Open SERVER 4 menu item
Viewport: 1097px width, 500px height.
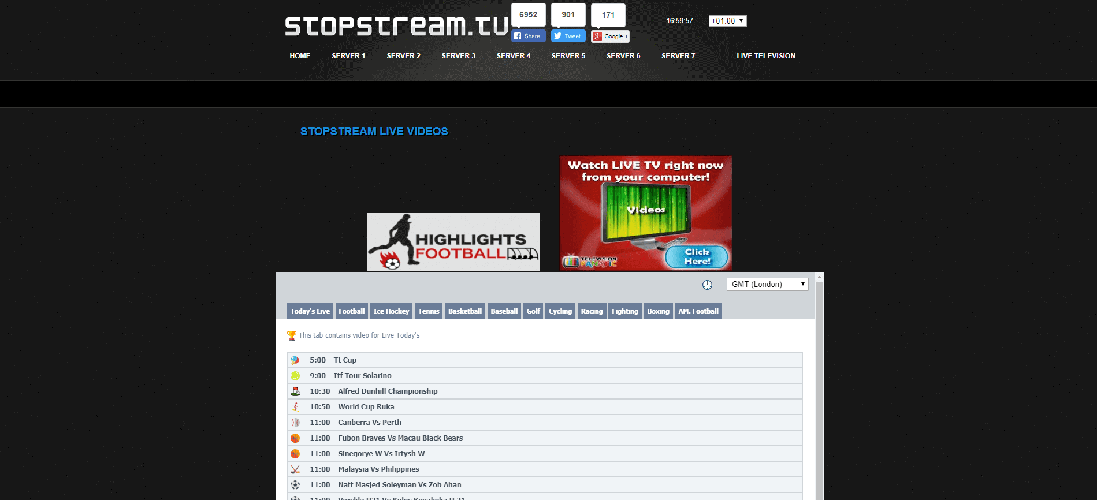pos(513,56)
